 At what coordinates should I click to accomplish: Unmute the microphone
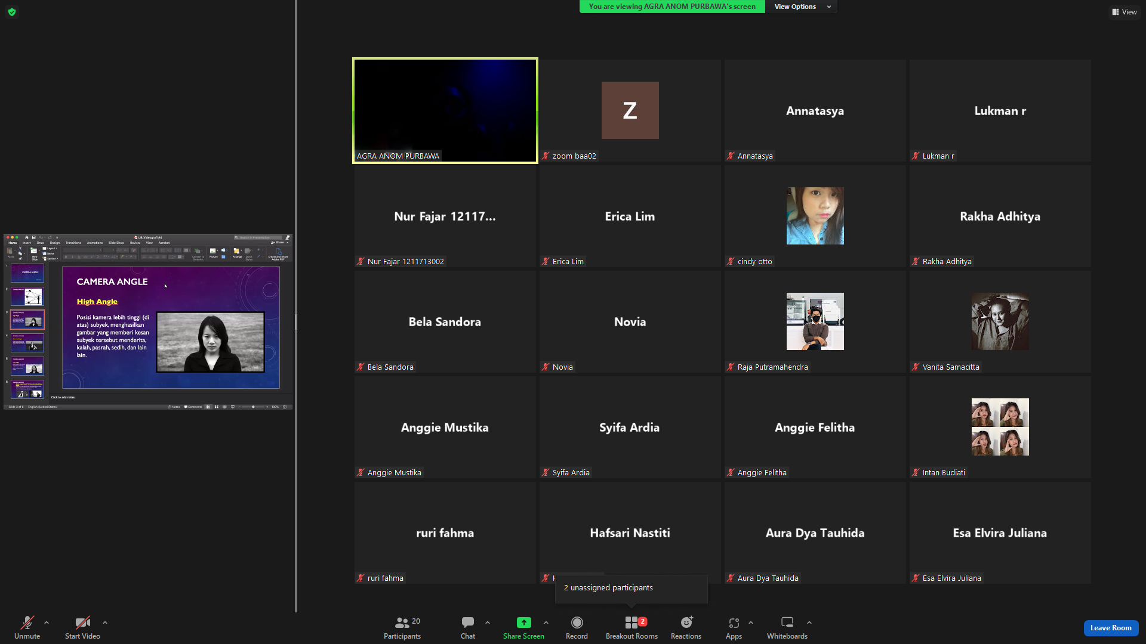coord(27,628)
